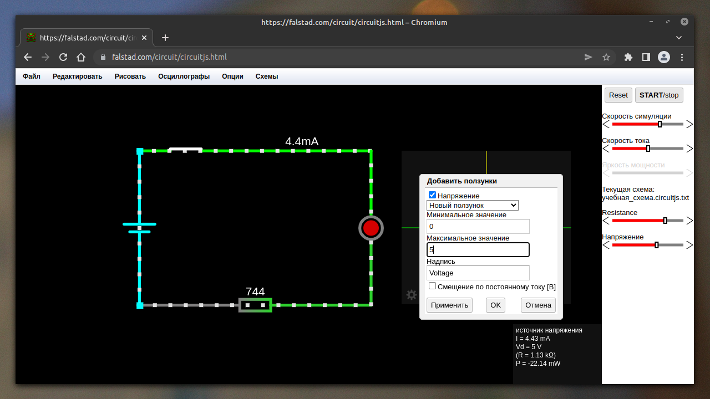Click the Reset button
The height and width of the screenshot is (399, 710).
click(618, 95)
